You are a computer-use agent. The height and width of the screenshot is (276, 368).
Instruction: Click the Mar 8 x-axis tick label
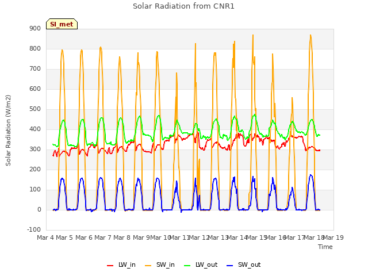[122, 237]
